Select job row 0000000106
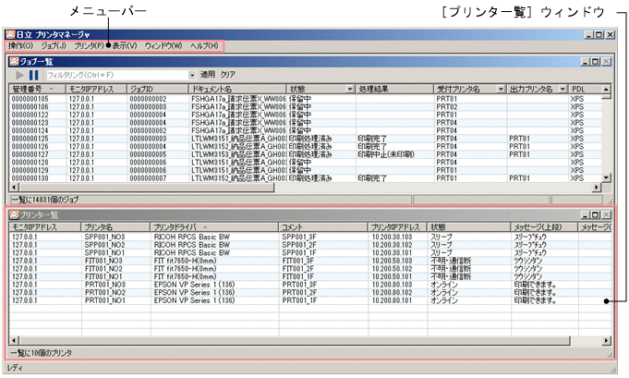The width and height of the screenshot is (629, 378). point(305,106)
